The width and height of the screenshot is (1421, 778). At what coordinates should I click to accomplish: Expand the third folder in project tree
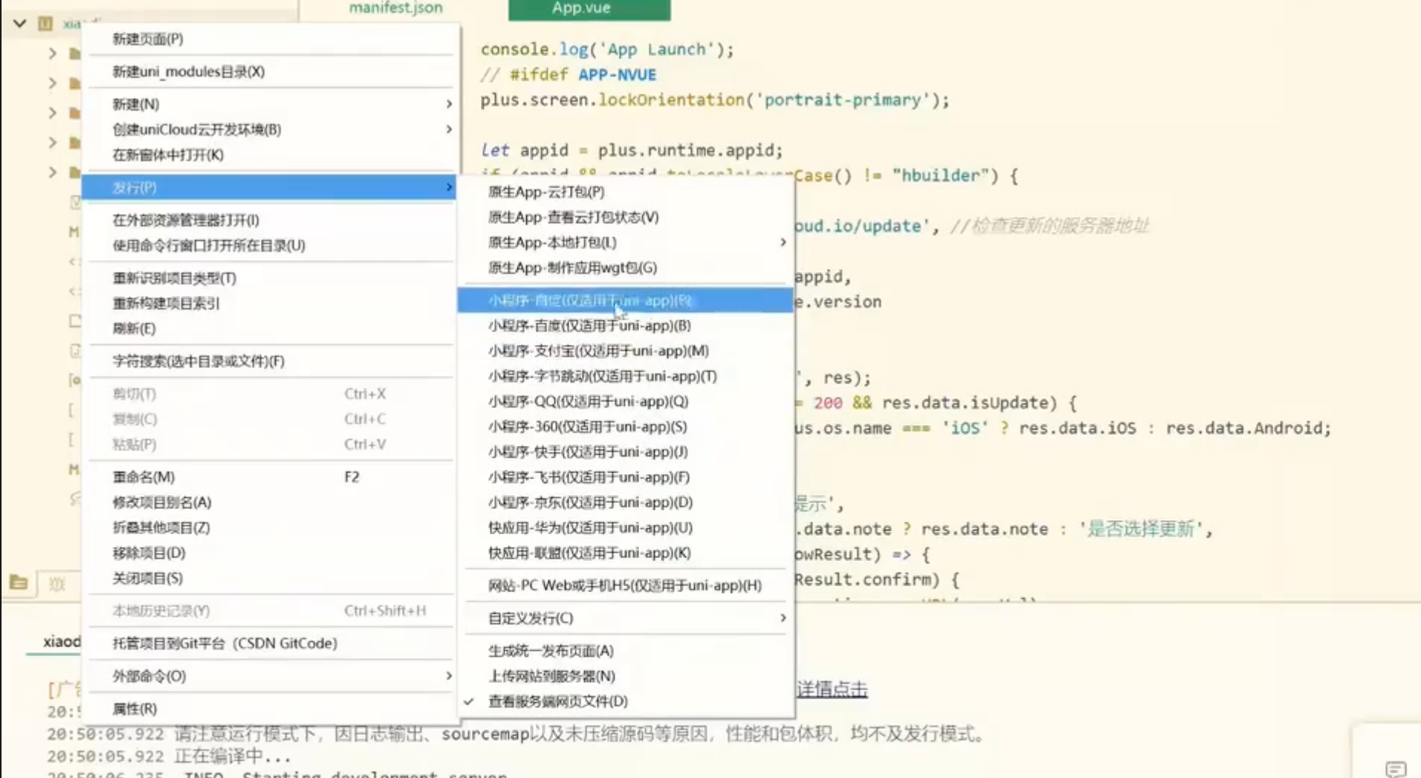(x=52, y=113)
